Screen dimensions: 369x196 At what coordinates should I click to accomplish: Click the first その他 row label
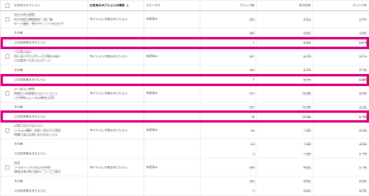point(18,33)
